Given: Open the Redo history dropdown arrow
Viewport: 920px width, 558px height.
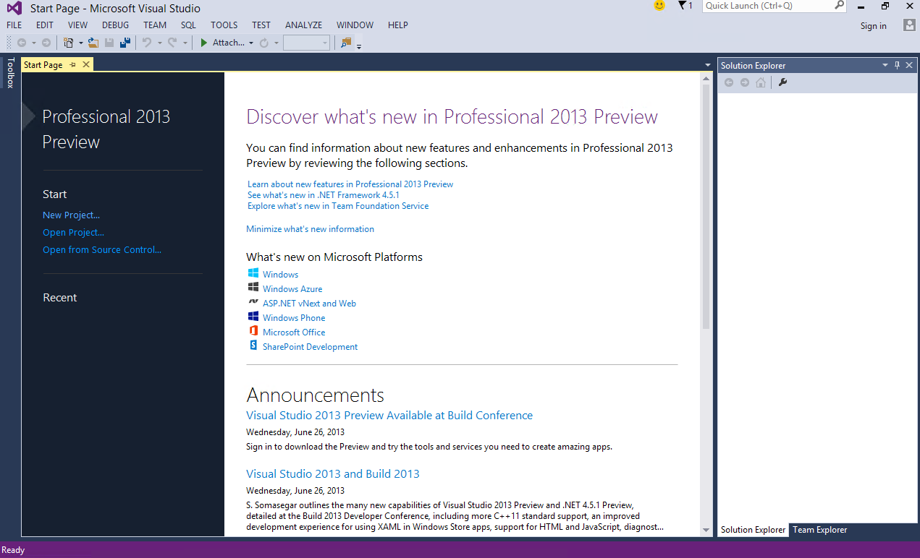Looking at the screenshot, I should tap(185, 43).
